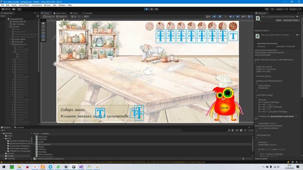Select the Hierarchy panel tab

[x=7, y=13]
